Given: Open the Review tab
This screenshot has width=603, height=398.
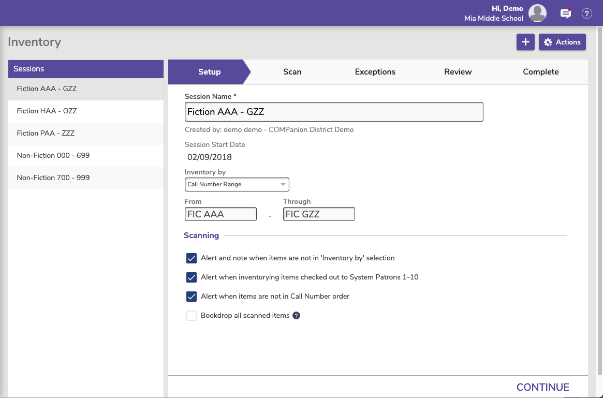Looking at the screenshot, I should click(x=458, y=72).
